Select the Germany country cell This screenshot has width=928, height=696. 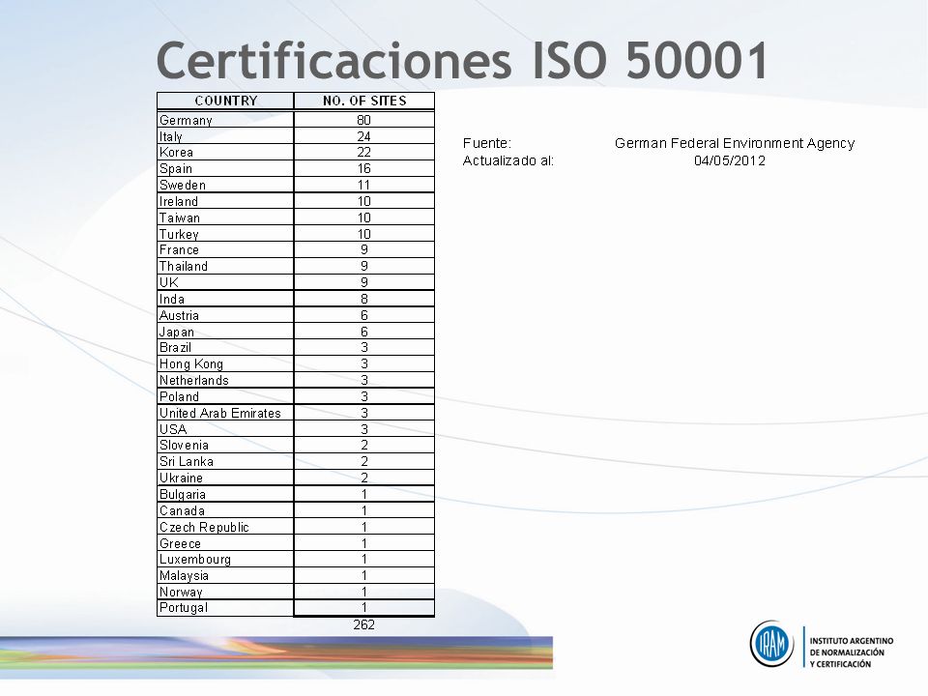[x=225, y=120]
